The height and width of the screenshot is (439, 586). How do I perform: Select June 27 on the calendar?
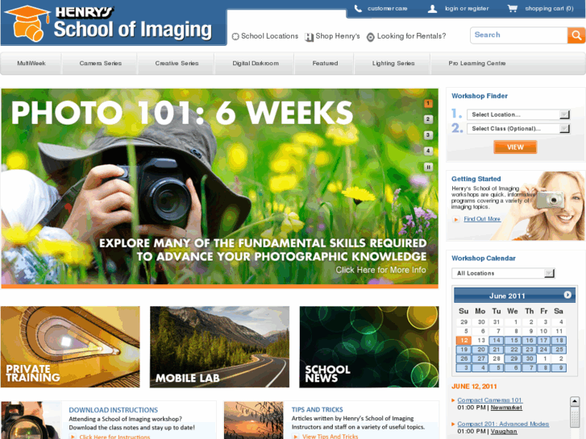pyautogui.click(x=480, y=358)
